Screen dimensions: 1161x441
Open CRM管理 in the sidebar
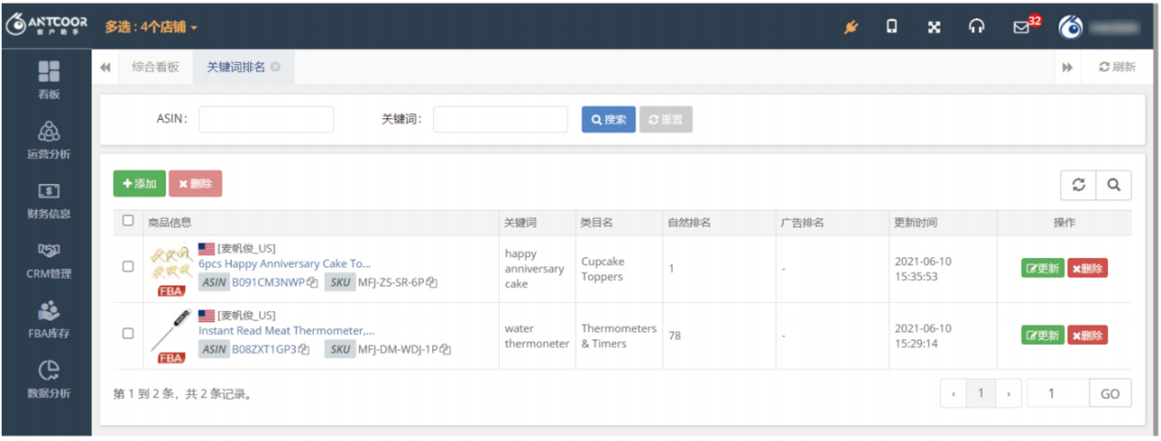(49, 251)
